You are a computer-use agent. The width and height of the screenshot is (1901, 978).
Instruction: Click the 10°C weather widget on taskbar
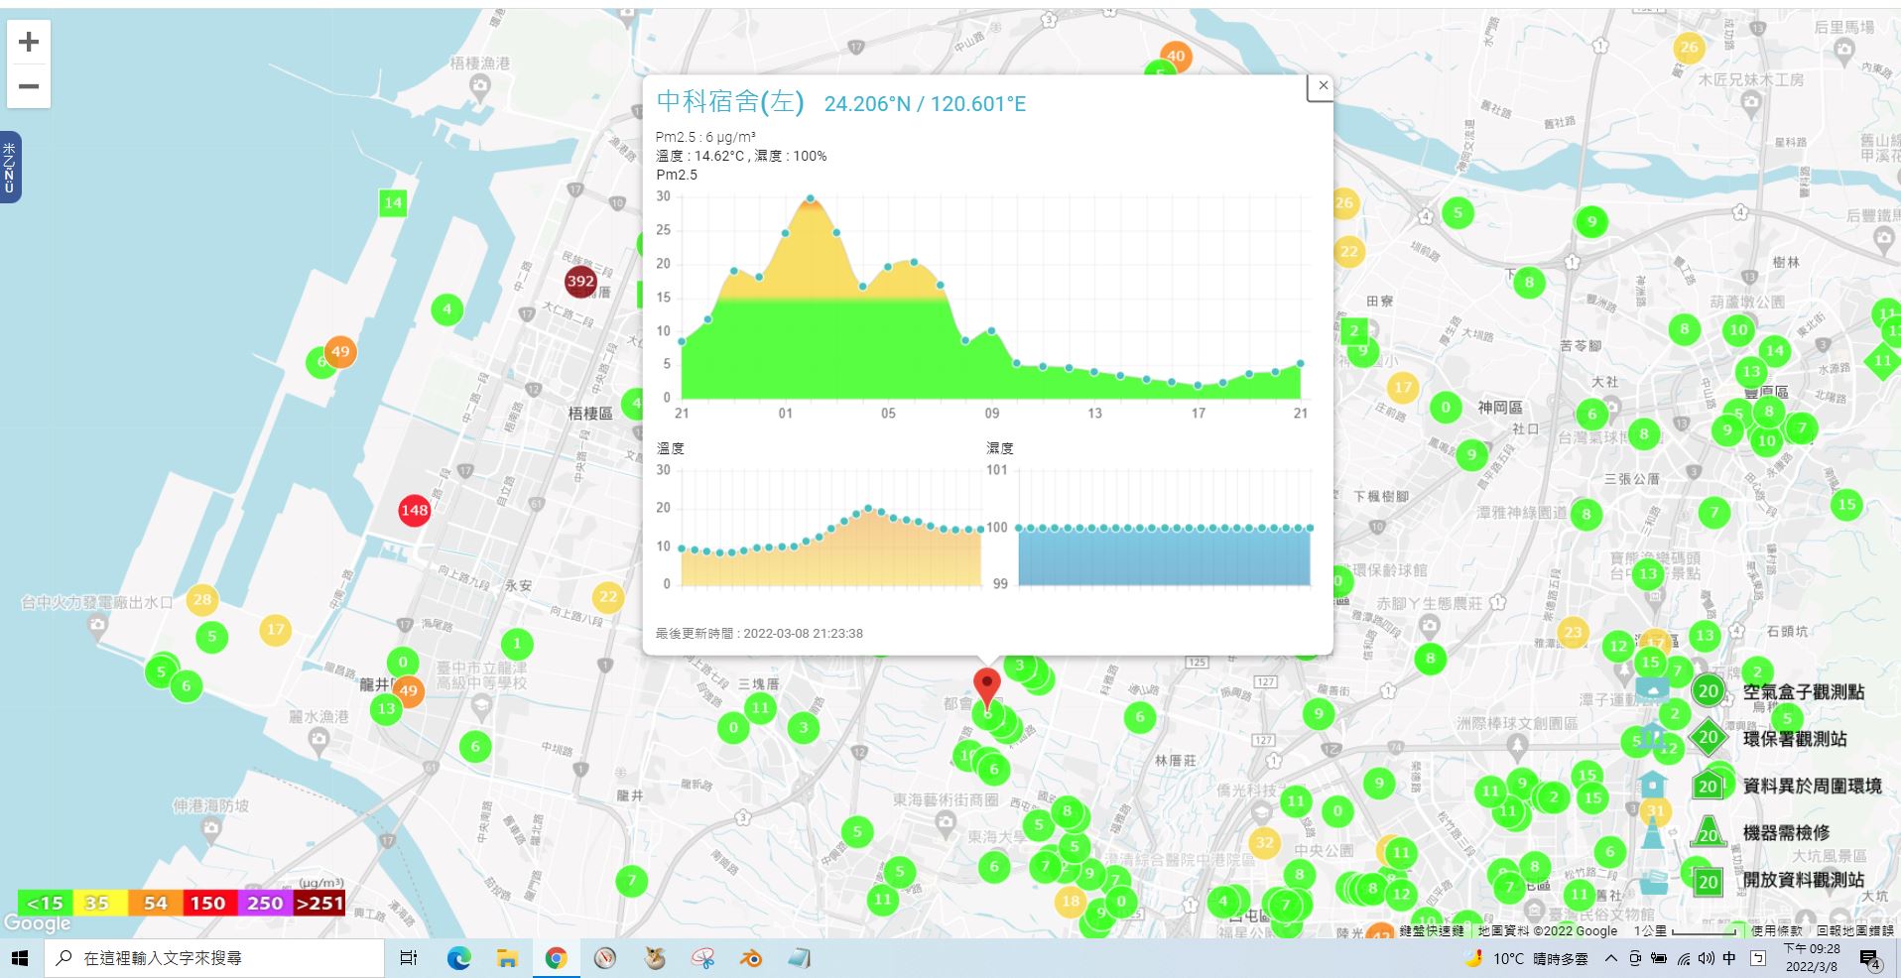point(1528,958)
